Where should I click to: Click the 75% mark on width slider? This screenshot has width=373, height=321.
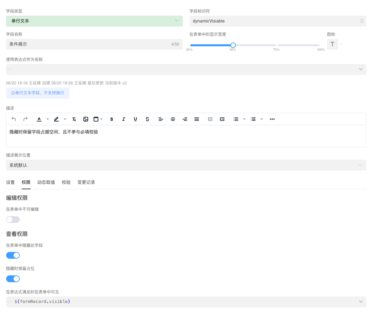[276, 45]
